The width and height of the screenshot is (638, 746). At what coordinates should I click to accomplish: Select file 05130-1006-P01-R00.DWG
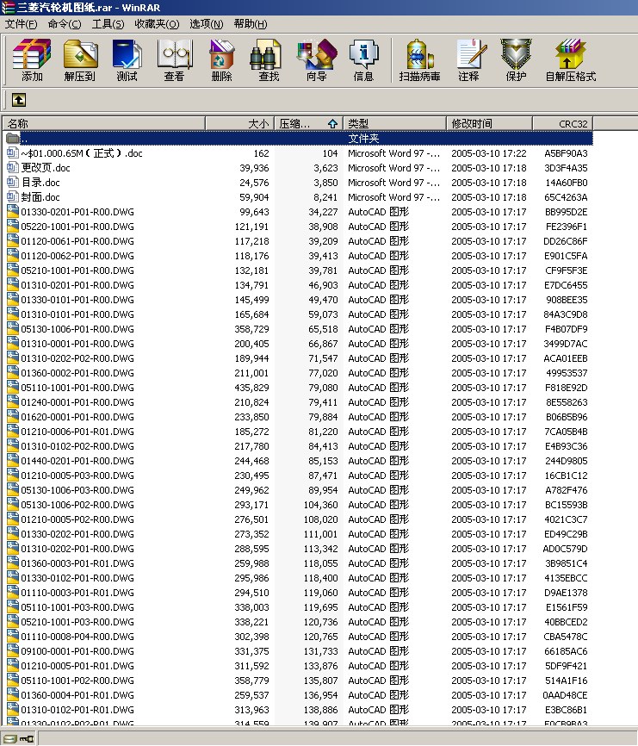point(77,329)
